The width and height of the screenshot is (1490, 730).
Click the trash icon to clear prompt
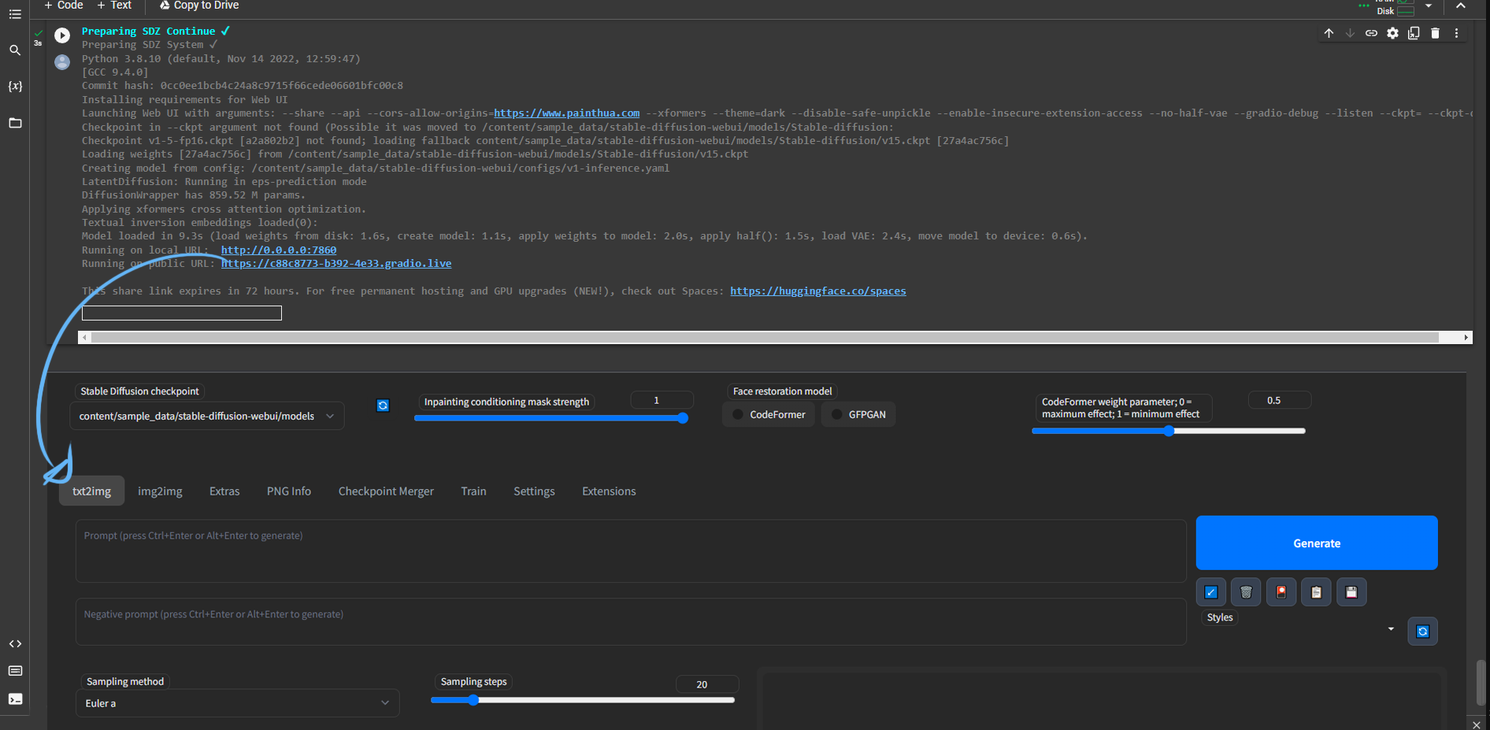[1245, 591]
